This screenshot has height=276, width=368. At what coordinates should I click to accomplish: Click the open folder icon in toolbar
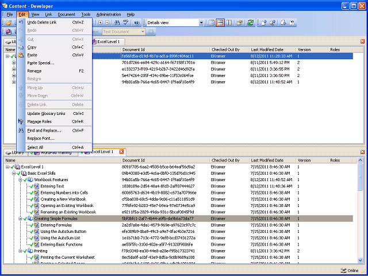click(9, 23)
